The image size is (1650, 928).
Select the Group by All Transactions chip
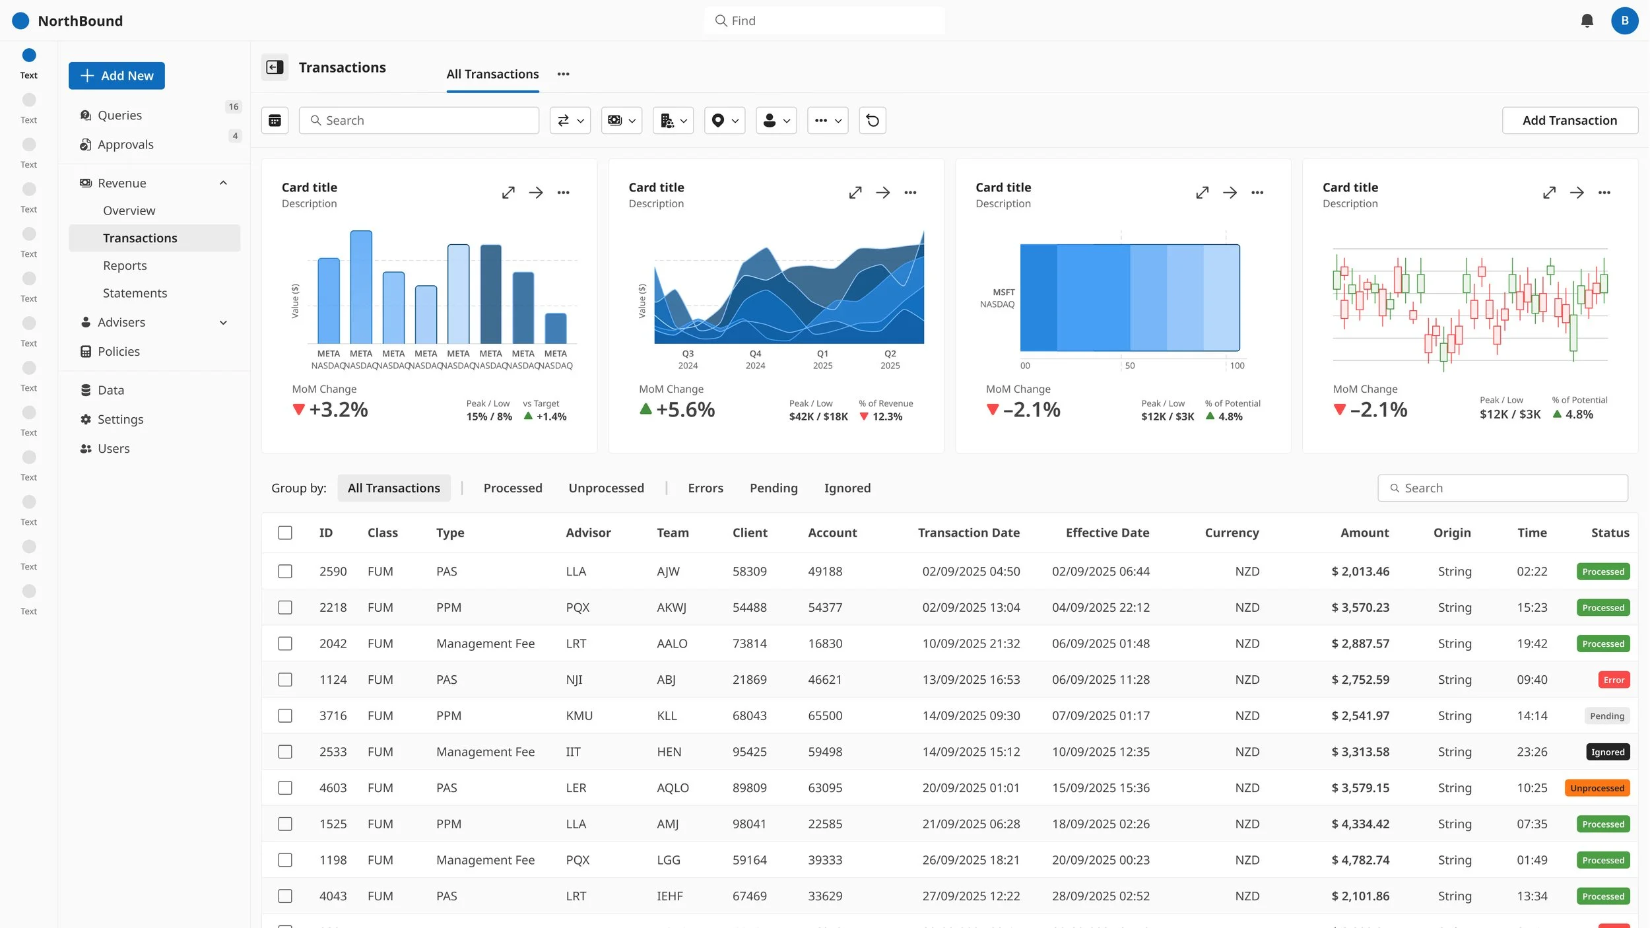click(x=394, y=488)
